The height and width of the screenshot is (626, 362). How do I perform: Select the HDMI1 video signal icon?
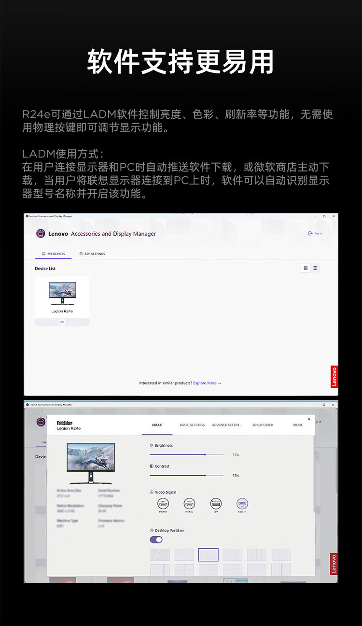(x=164, y=504)
